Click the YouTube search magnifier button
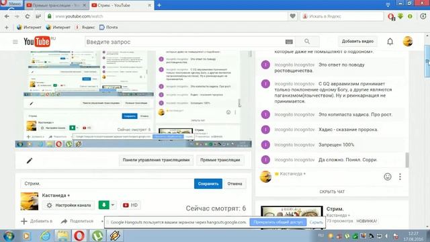 pos(307,42)
